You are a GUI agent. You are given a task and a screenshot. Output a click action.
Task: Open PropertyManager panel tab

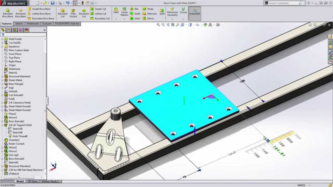9,30
